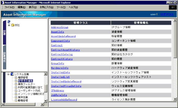This screenshot has width=178, height=108.
Task: Click menu tree scrollbar up arrow
Action: pyautogui.click(x=46, y=74)
